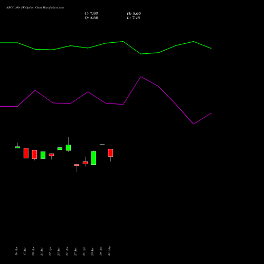Click the open price value O: 8.60
Viewport: 264px width, 264px height.
[x=91, y=18]
